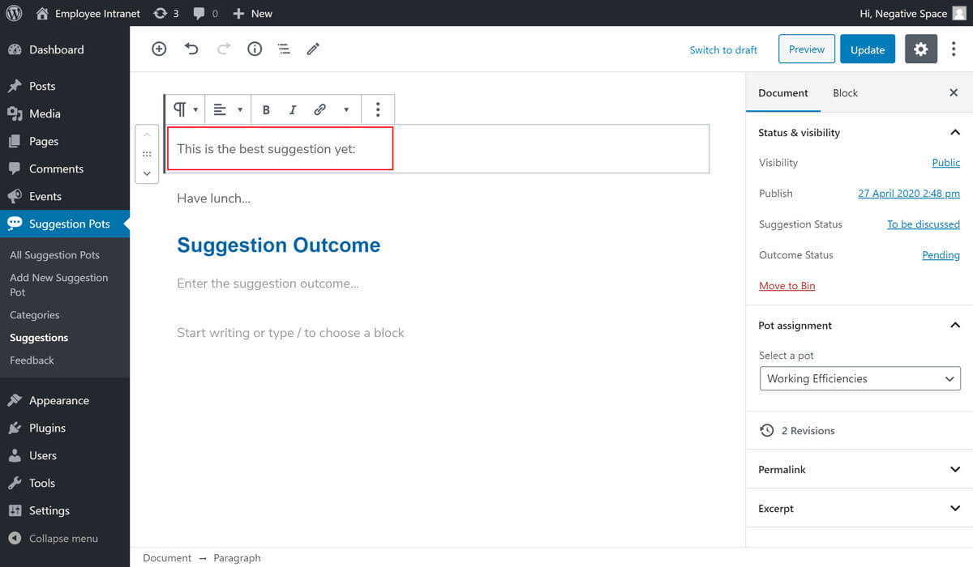This screenshot has width=973, height=567.
Task: Click the Switch to draft link
Action: (723, 50)
